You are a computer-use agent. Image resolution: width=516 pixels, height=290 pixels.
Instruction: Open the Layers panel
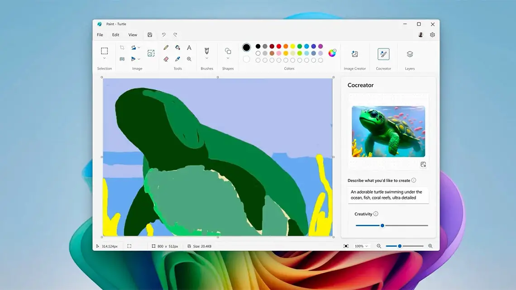[410, 54]
